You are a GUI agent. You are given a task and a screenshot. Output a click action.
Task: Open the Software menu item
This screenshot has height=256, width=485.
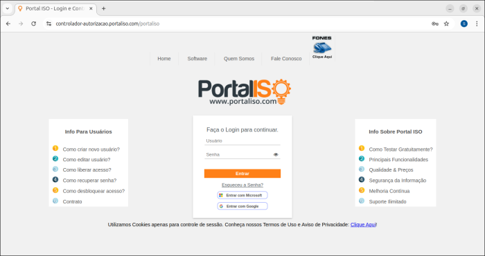coord(197,59)
